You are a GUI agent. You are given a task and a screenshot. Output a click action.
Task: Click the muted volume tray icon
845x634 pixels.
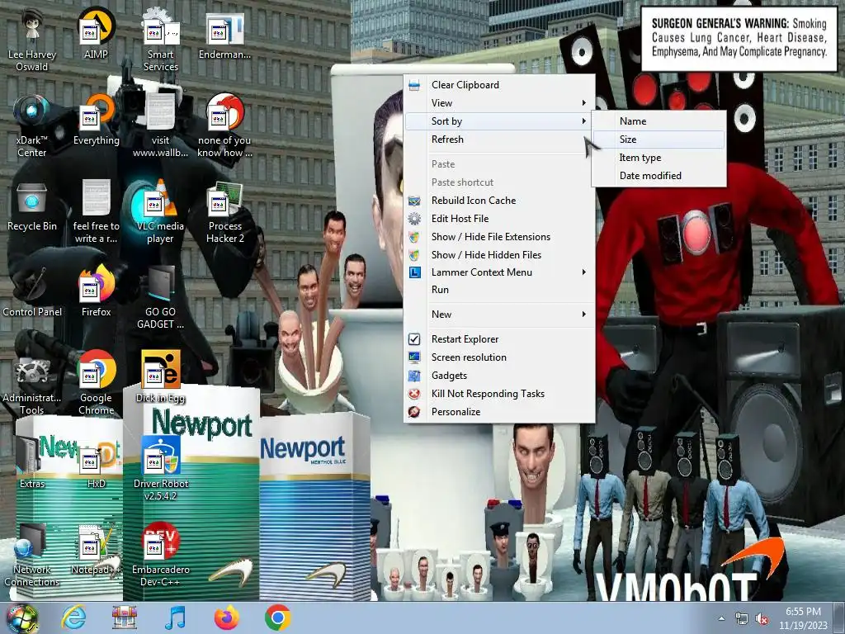tap(762, 619)
